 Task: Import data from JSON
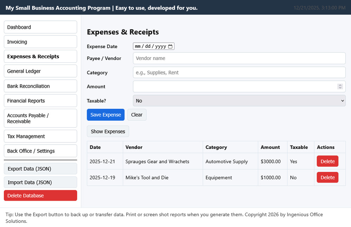(40, 182)
